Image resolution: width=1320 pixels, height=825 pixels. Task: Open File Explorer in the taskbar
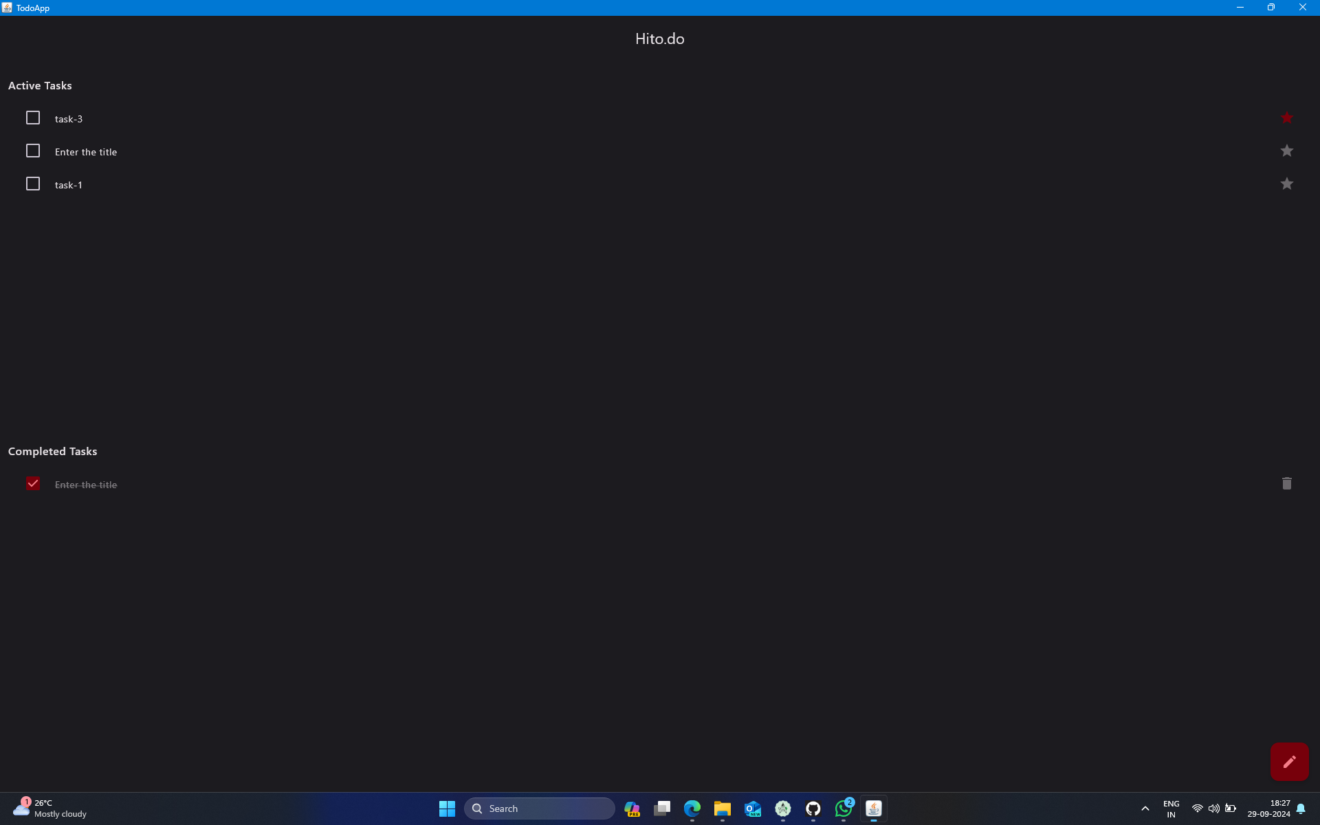[723, 808]
